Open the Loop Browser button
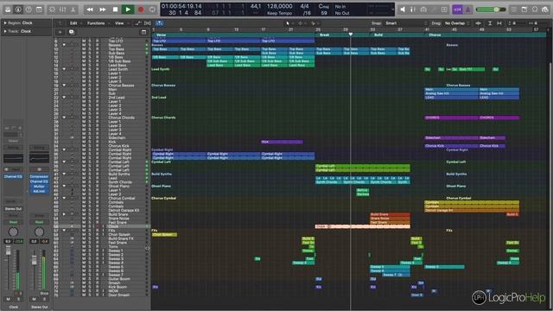Viewport: 553px width, 311px height. click(535, 10)
